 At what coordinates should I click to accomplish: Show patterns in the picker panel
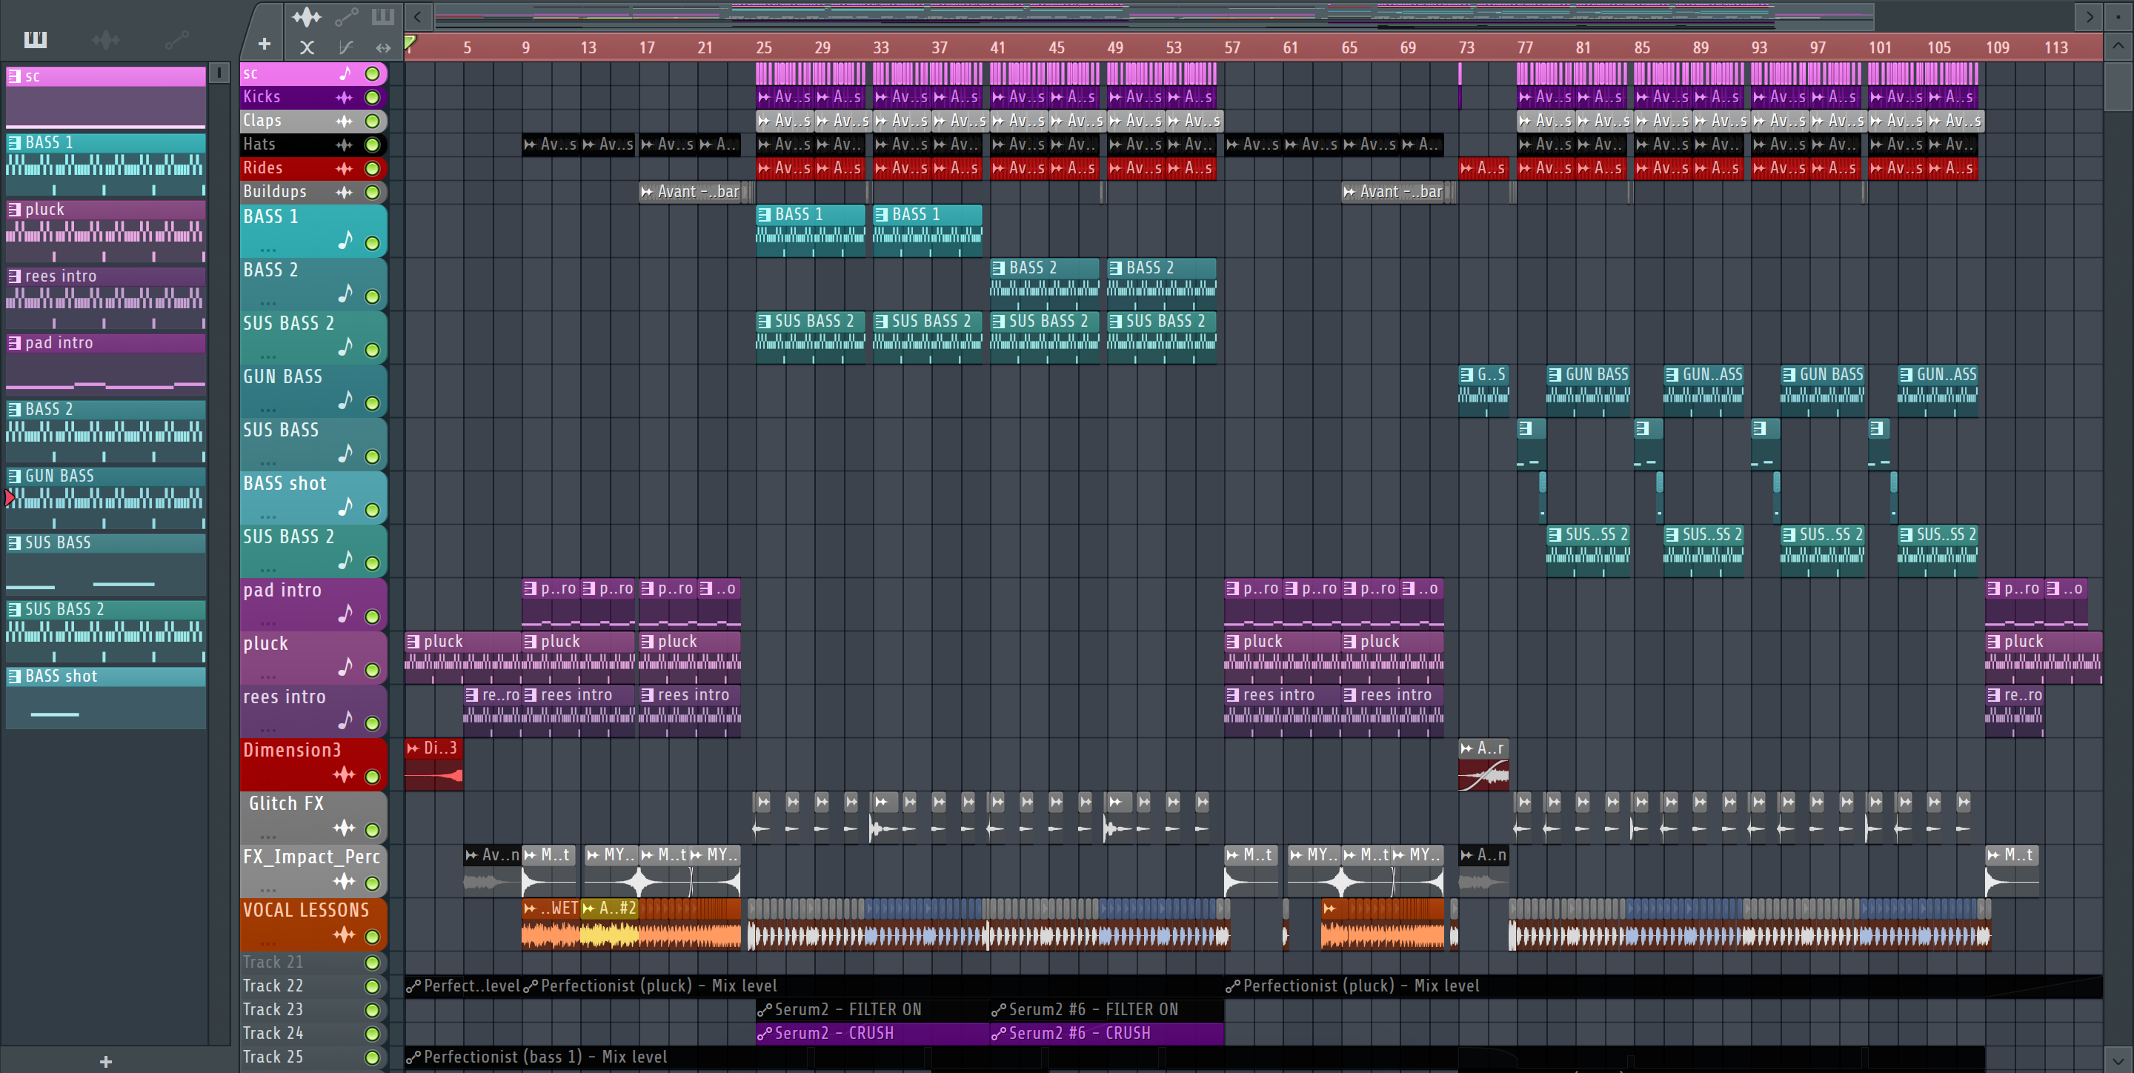click(x=35, y=39)
